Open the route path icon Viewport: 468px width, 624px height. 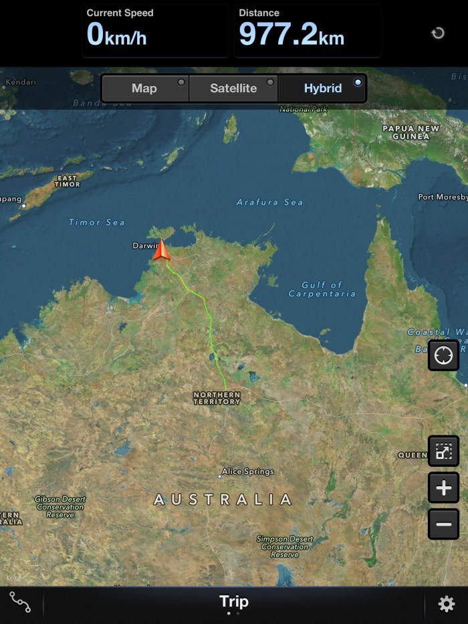click(20, 603)
